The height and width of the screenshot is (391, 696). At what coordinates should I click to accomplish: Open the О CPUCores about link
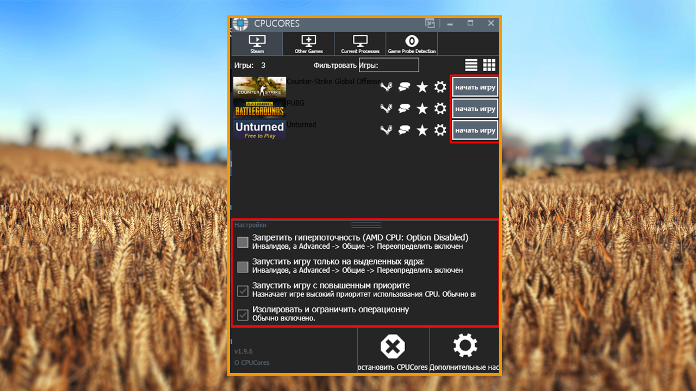252,363
